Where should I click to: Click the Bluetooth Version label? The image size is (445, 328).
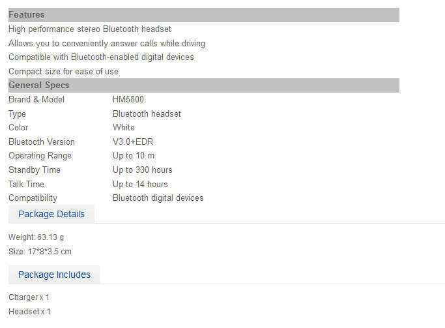coord(42,142)
